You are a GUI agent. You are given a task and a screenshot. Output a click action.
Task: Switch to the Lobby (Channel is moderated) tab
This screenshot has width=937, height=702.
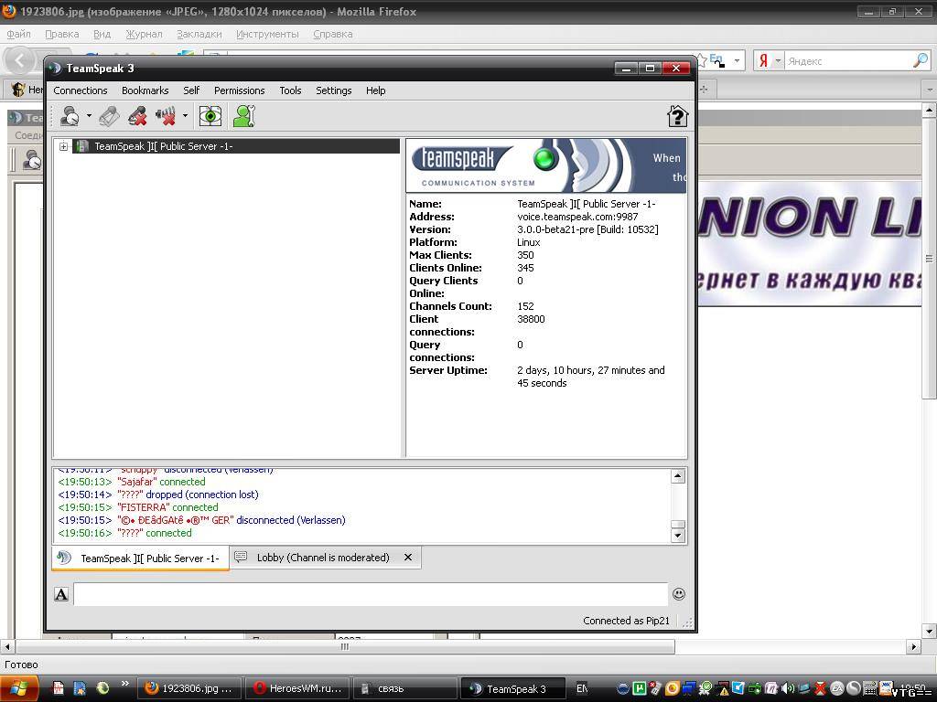323,558
